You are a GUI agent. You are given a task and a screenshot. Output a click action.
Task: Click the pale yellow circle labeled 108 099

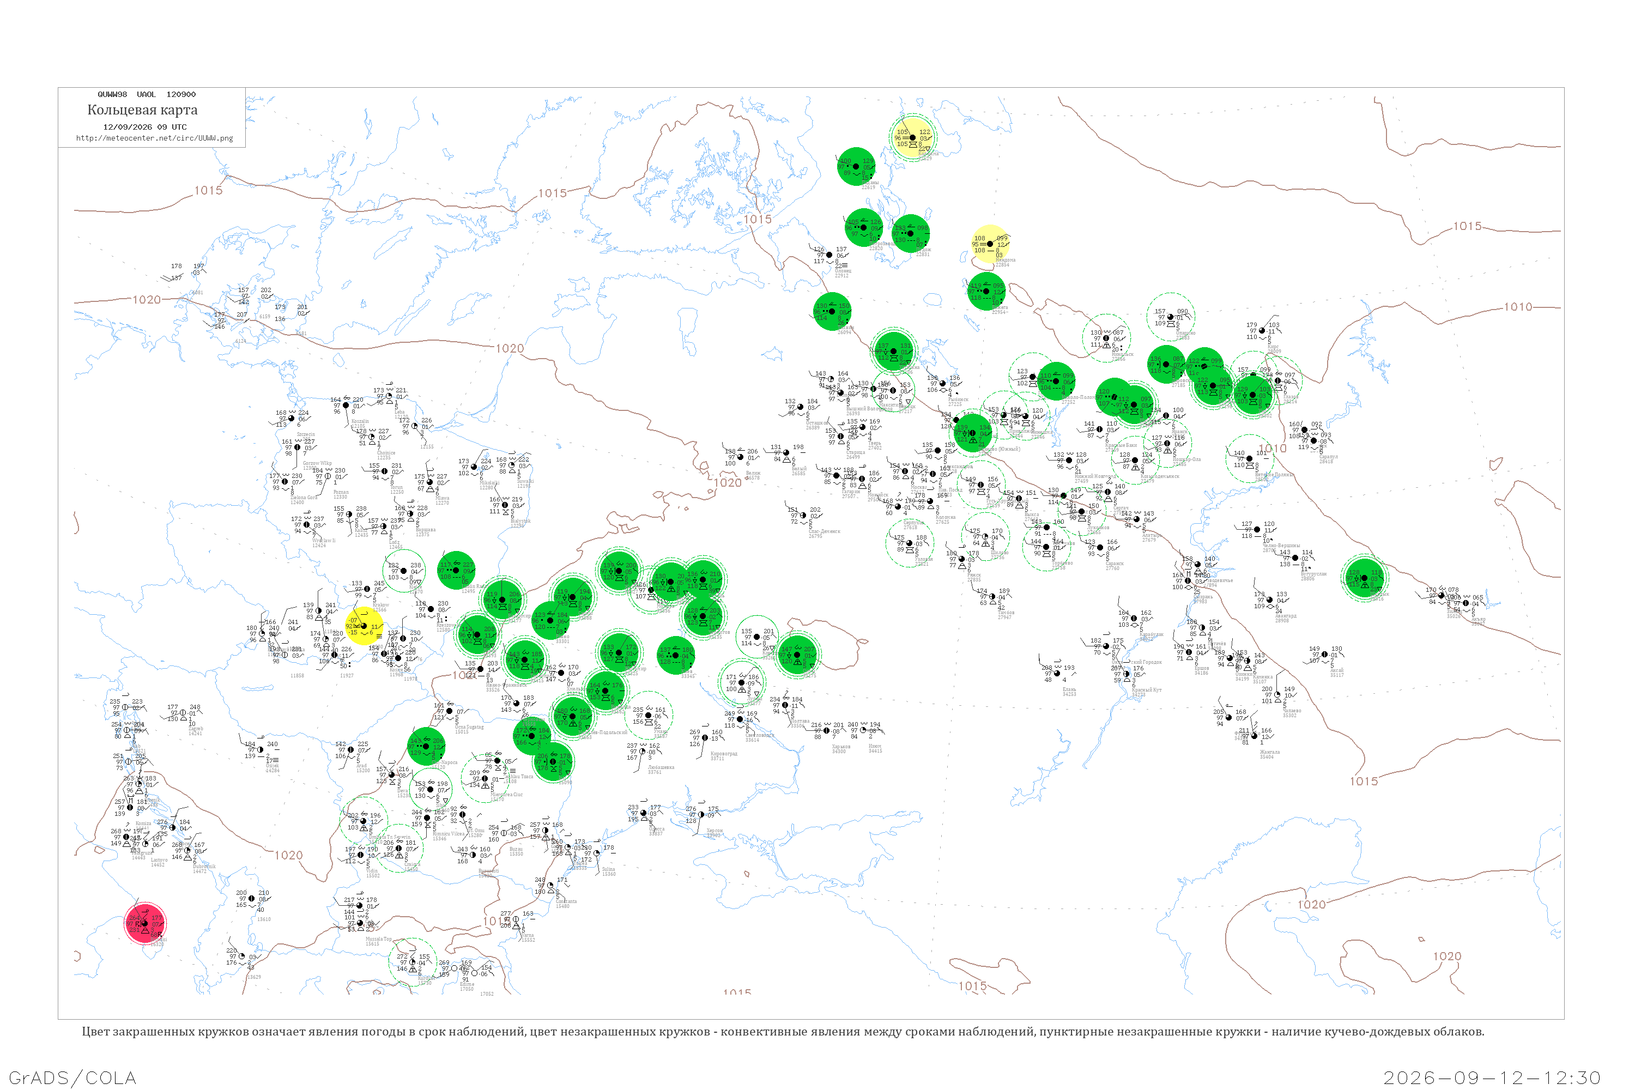click(x=990, y=244)
